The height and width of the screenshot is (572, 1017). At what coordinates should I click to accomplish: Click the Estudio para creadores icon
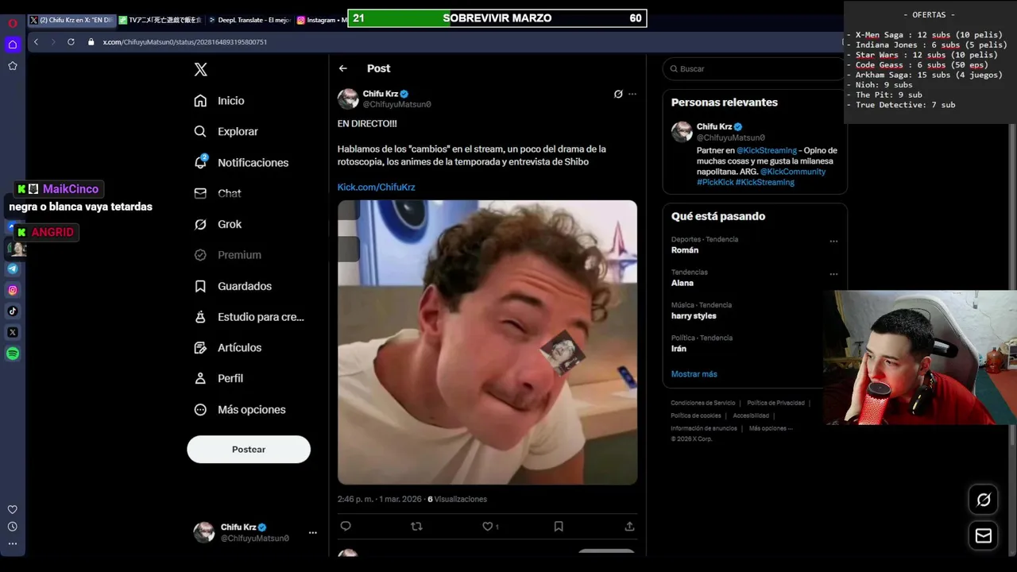(200, 317)
